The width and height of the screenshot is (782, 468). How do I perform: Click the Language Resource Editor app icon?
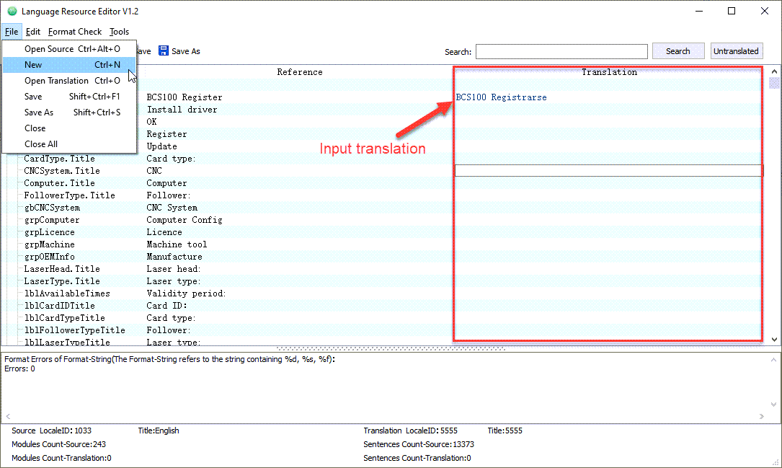(12, 11)
